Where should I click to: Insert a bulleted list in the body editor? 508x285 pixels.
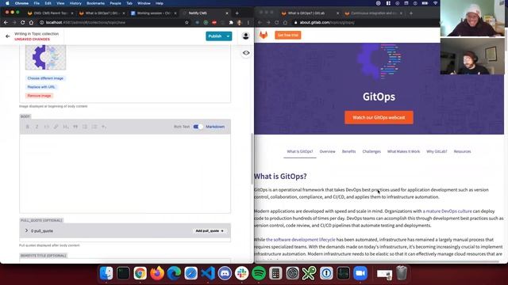coord(85,127)
